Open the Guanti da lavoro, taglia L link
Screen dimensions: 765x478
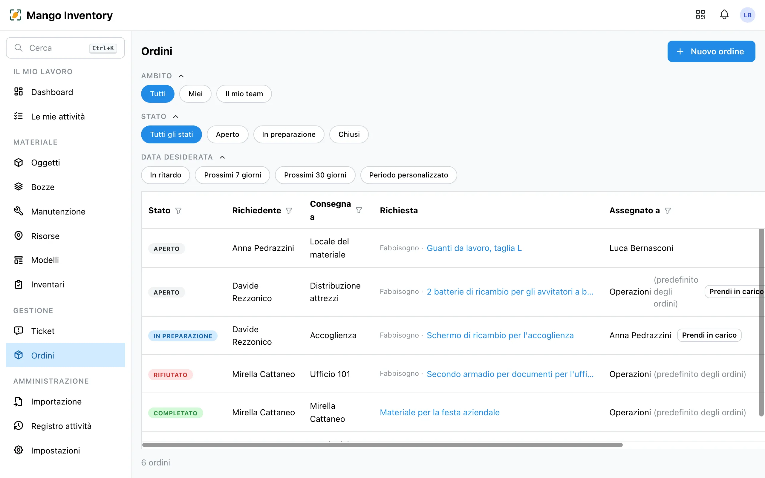click(474, 248)
